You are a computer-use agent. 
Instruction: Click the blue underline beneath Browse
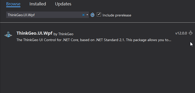click(x=13, y=7)
